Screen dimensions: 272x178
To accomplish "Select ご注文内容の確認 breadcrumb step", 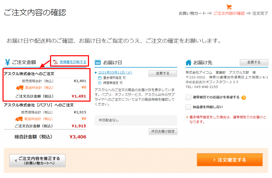I will [x=229, y=13].
